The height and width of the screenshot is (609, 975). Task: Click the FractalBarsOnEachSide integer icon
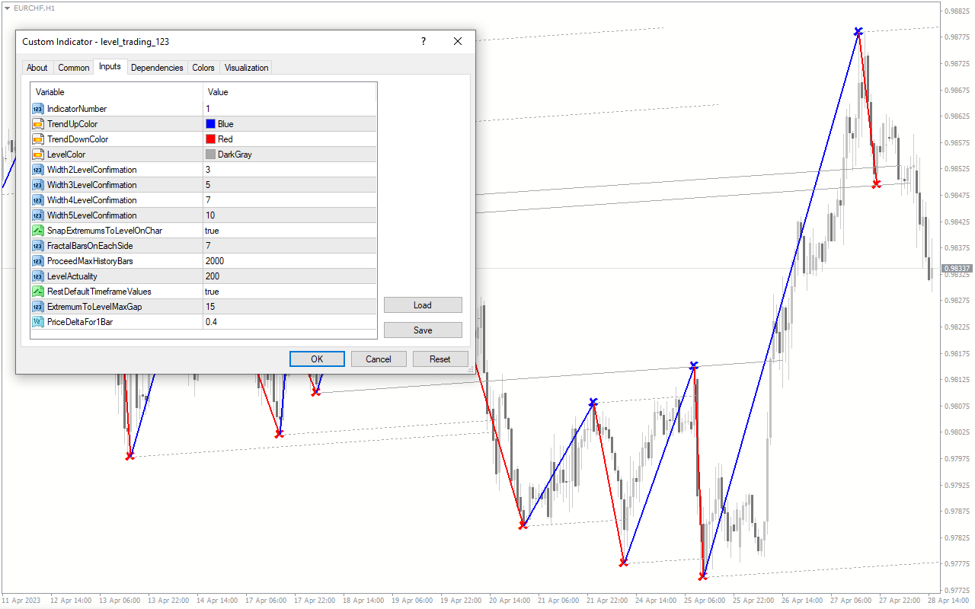(38, 246)
